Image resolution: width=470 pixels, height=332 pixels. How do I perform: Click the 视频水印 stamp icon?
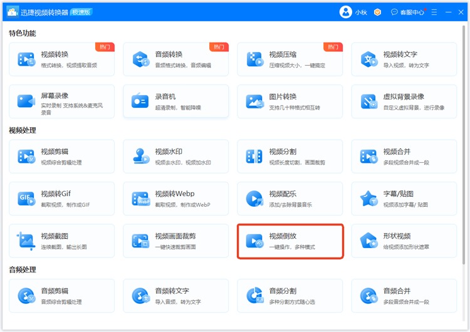[x=141, y=156]
